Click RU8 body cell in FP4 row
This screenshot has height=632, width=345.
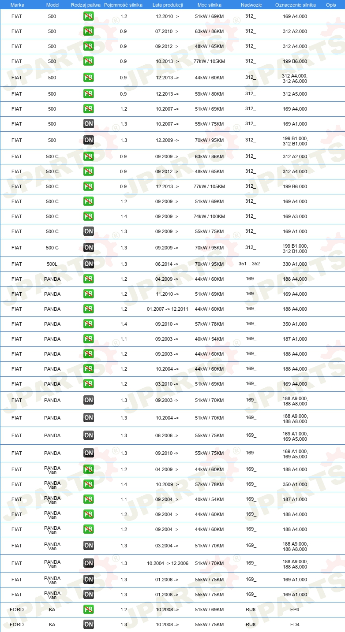click(251, 610)
